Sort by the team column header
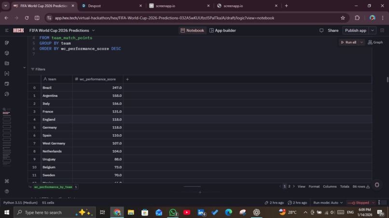The width and height of the screenshot is (389, 218). tap(56, 79)
